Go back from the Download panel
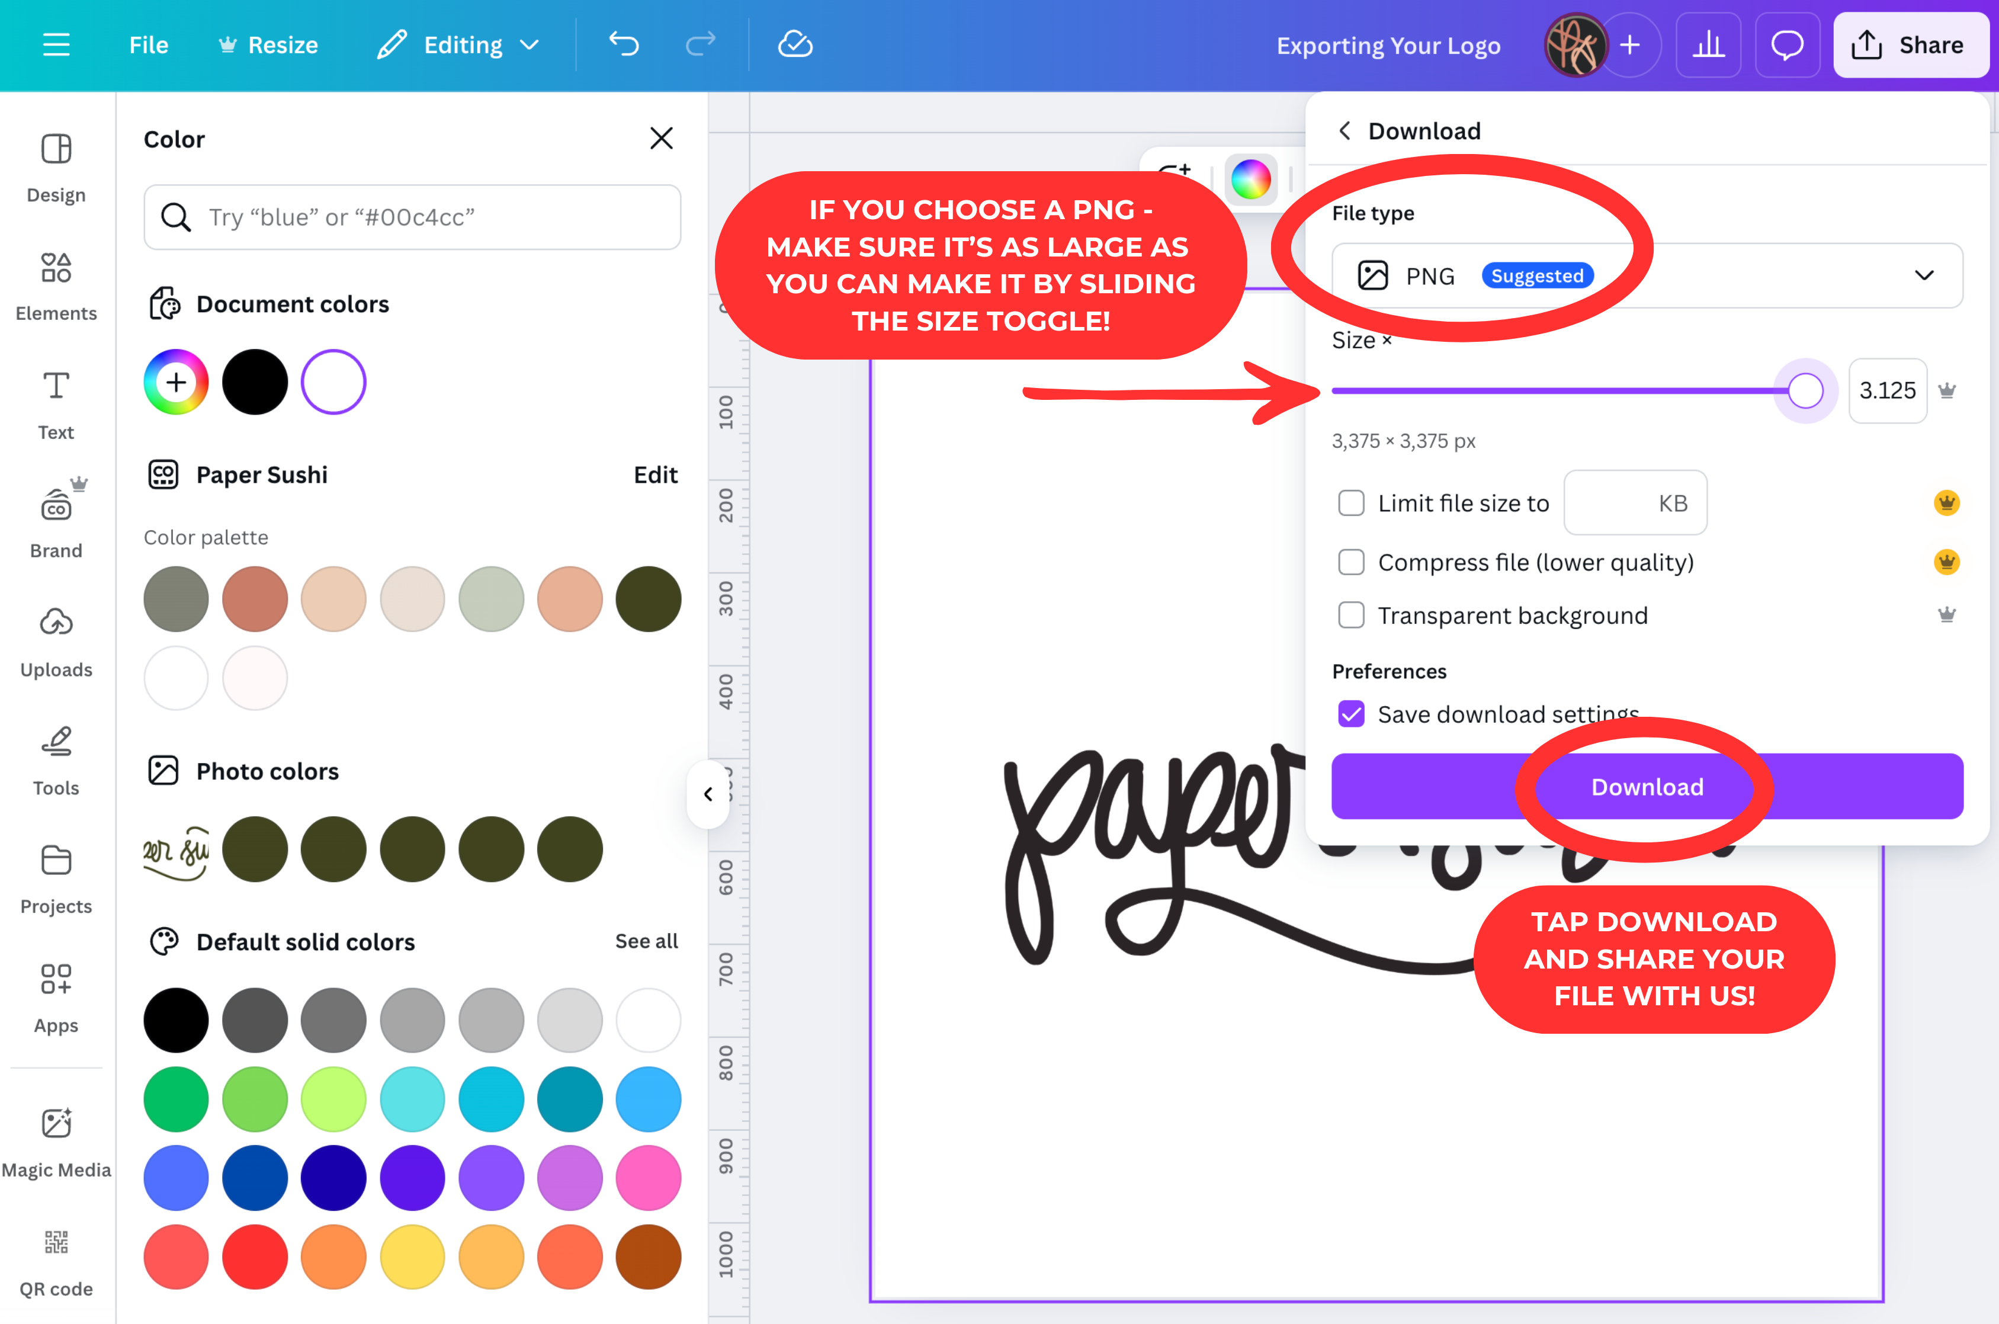The image size is (1999, 1324). 1345,131
